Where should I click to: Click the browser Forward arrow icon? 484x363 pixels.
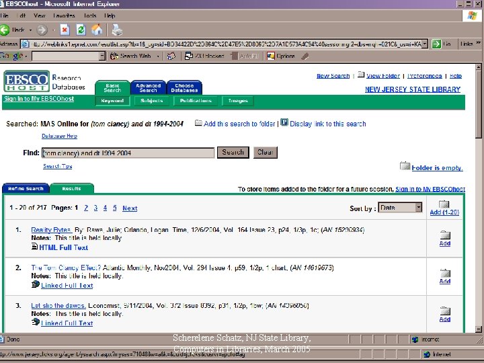coord(42,30)
